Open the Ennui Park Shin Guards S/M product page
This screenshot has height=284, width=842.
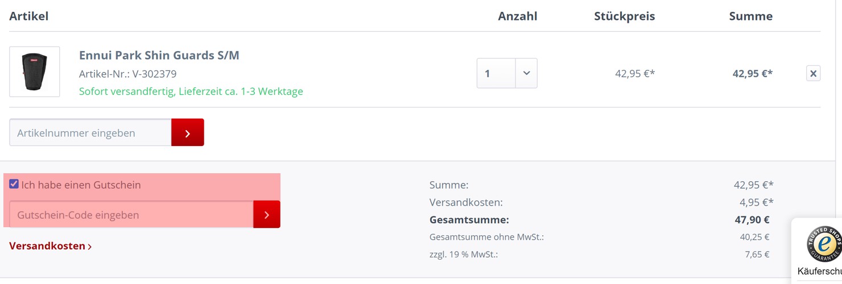pos(159,55)
